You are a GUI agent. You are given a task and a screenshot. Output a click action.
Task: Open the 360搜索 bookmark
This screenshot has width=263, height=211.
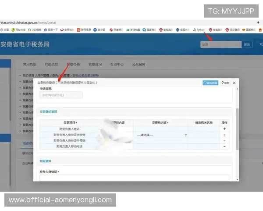point(35,30)
